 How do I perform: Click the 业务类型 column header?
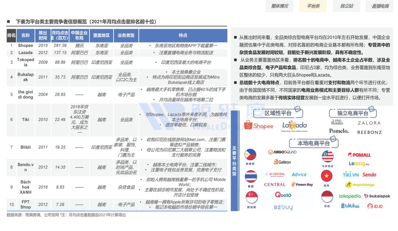pos(126,35)
